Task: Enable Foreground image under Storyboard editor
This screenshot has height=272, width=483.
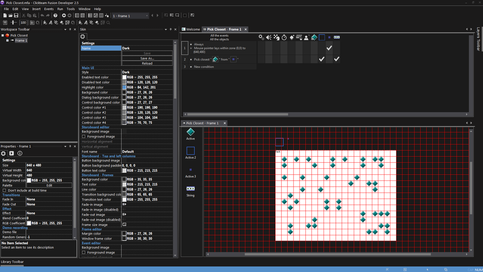Action: pos(83,137)
